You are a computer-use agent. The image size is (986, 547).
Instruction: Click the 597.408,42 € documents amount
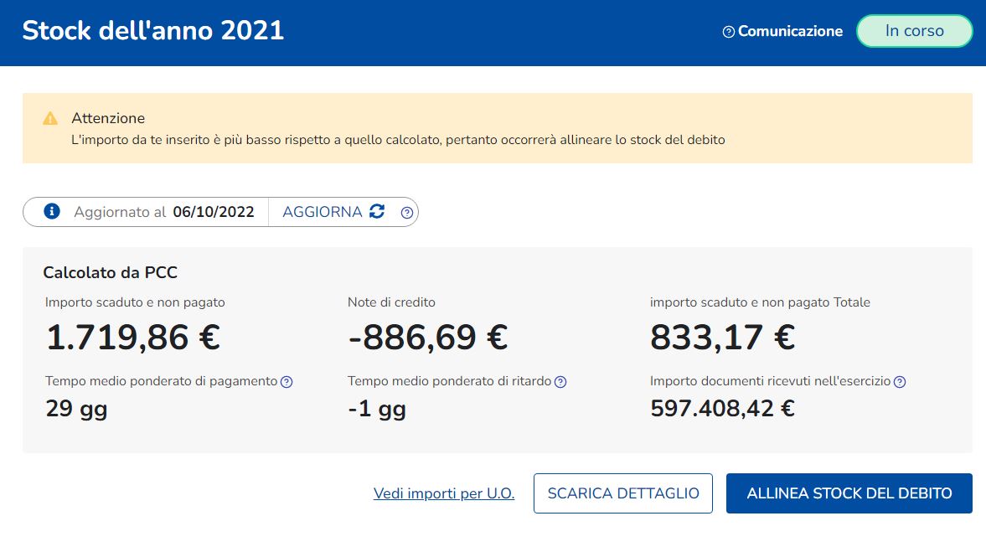click(x=722, y=408)
